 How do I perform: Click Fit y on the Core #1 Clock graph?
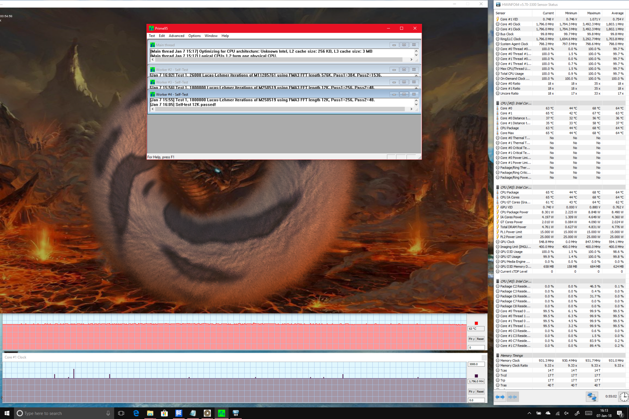tap(471, 392)
